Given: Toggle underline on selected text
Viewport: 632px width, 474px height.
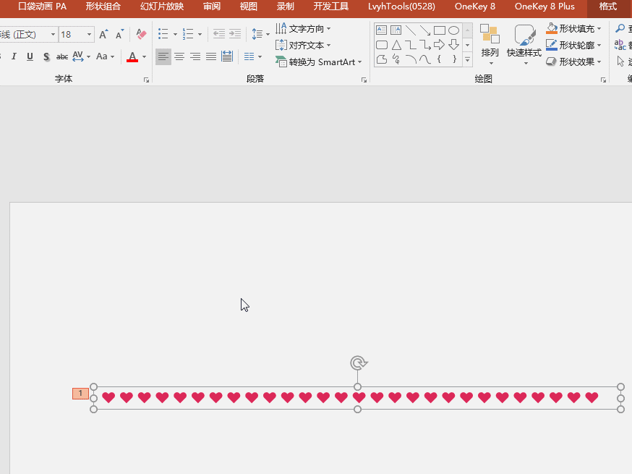Looking at the screenshot, I should tap(30, 56).
